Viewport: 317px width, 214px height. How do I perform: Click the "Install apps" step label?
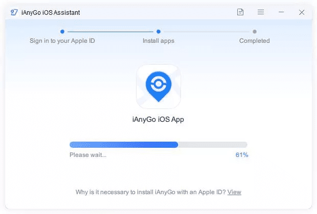[158, 41]
